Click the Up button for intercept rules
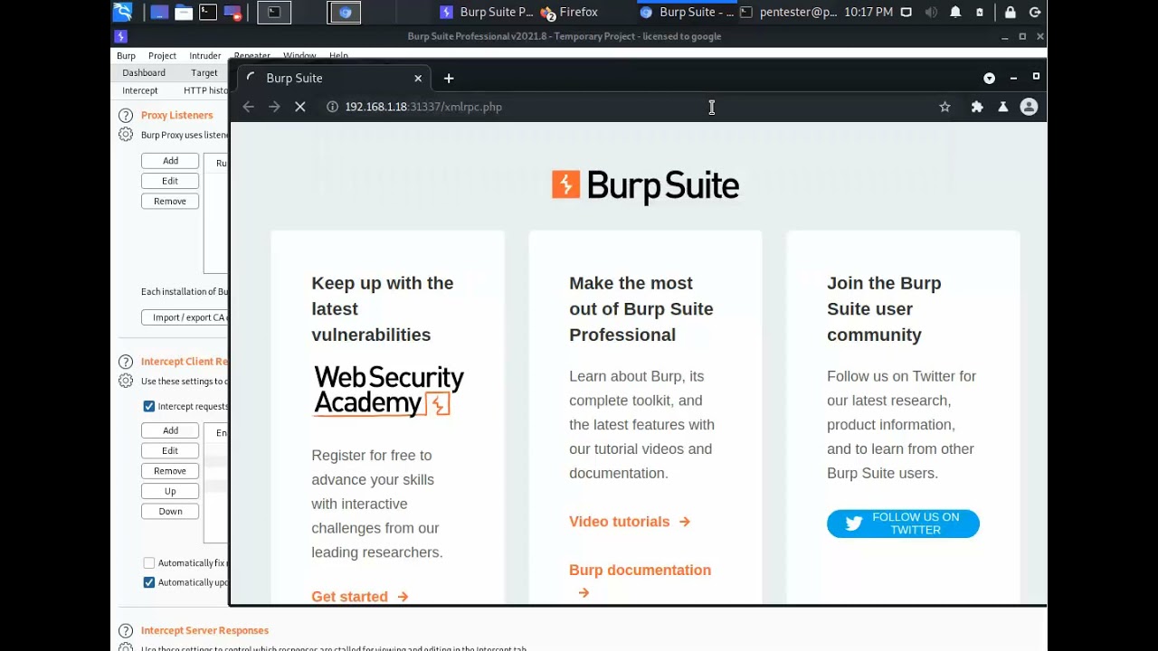Image resolution: width=1158 pixels, height=651 pixels. 170,491
